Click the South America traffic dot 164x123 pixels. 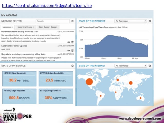point(101,96)
